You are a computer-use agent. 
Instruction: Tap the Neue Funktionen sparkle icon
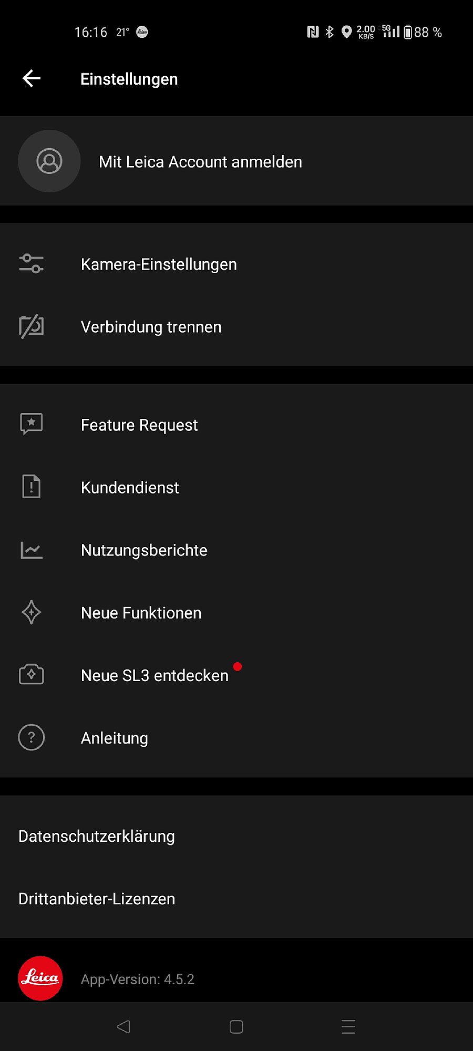[x=32, y=612]
